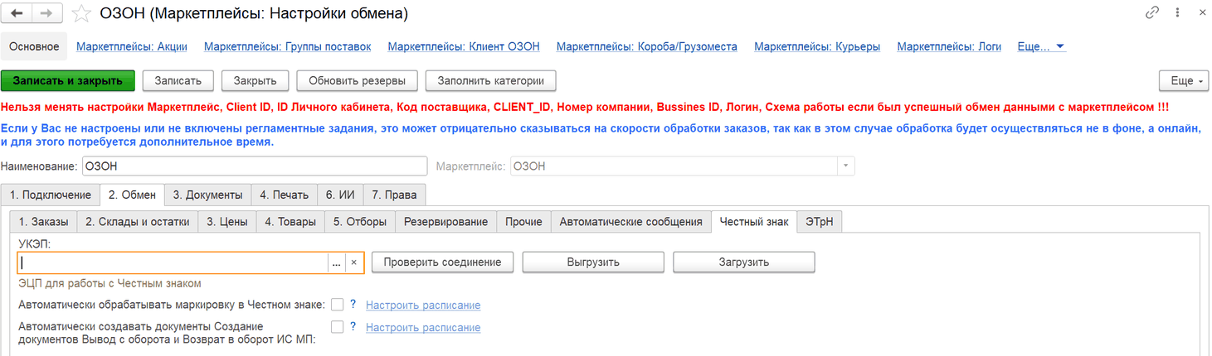Open the 5. Отборы subtab
1212x356 pixels.
(x=359, y=221)
